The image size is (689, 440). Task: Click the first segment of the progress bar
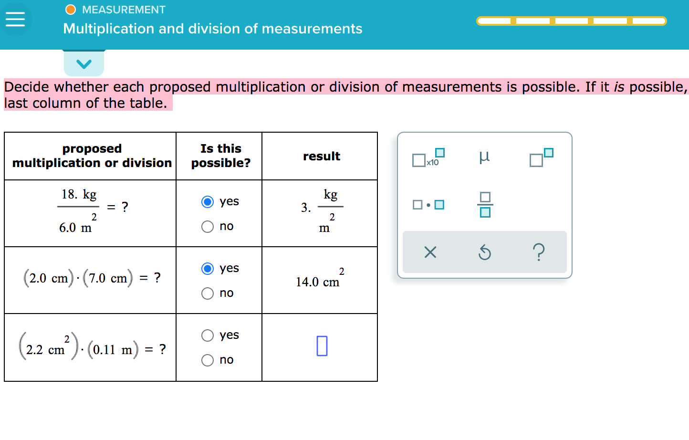point(495,21)
